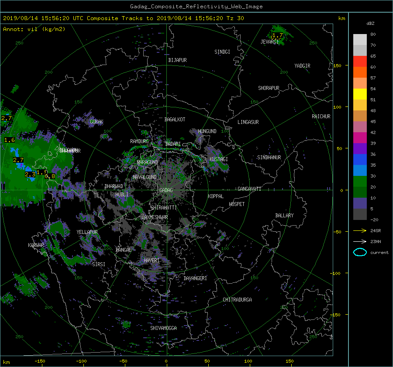Click the KUSTAGI city label
Image resolution: width=393 pixels, height=367 pixels.
[219, 159]
